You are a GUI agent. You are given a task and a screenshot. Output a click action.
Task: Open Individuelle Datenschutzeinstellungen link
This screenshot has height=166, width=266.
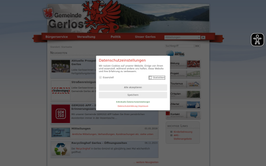click(133, 102)
